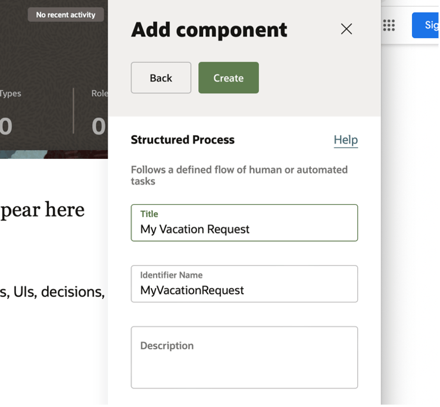
Task: Close the Add component panel
Action: coord(346,29)
